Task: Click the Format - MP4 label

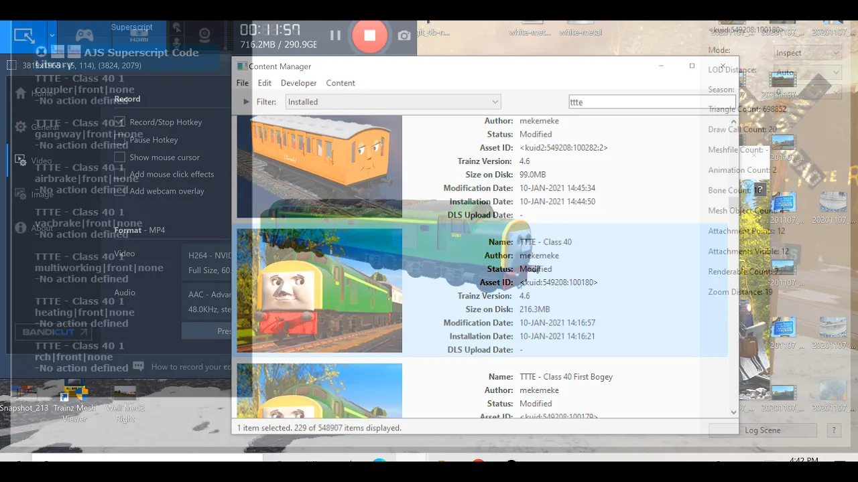Action: [139, 230]
